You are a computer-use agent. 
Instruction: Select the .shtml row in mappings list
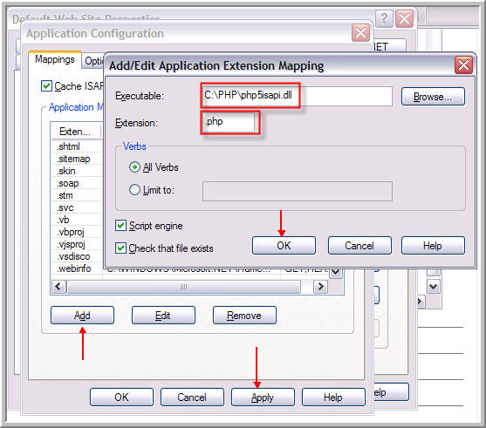coord(77,146)
